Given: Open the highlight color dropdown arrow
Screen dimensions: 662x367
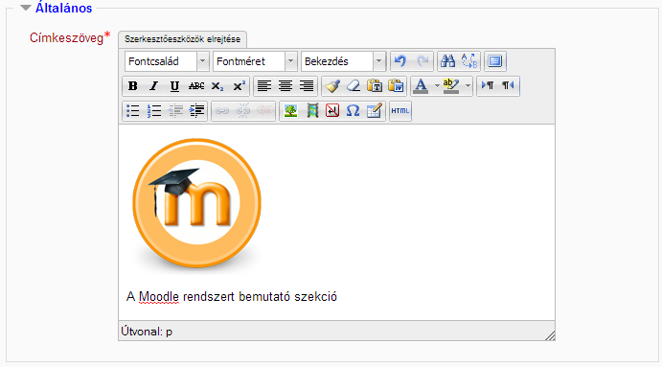Looking at the screenshot, I should click(468, 86).
